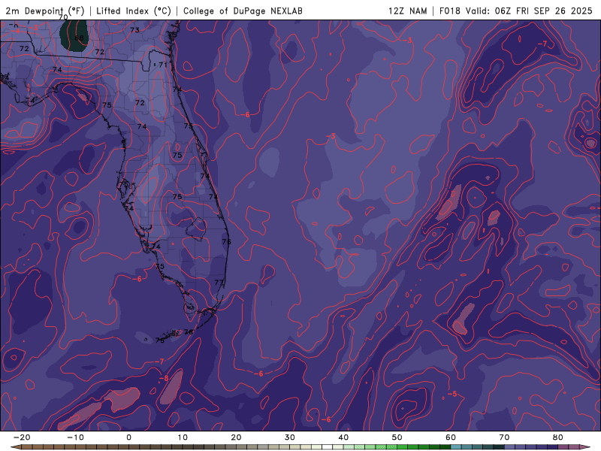Click the 'College of DuPage NEXLAB' label
This screenshot has height=451, width=601.
point(243,11)
